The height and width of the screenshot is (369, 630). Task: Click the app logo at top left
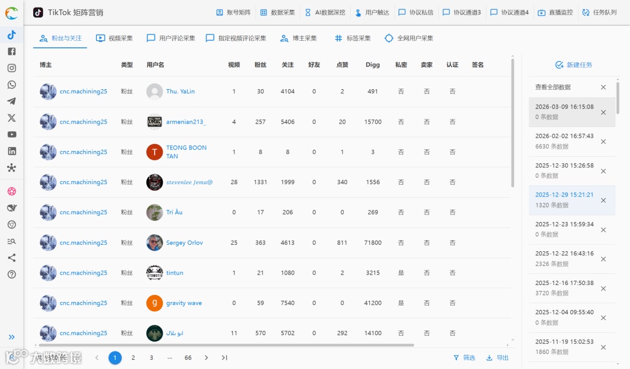point(12,13)
